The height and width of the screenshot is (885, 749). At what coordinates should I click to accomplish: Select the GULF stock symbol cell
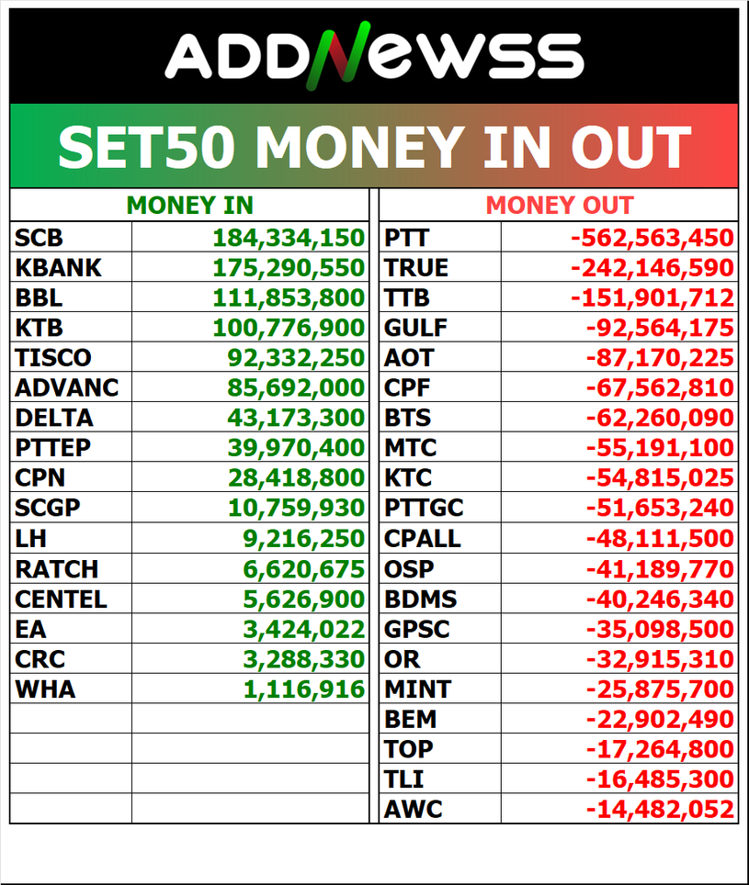pos(416,328)
